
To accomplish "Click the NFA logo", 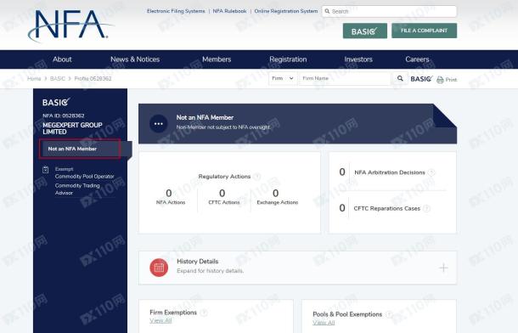I will coord(70,25).
